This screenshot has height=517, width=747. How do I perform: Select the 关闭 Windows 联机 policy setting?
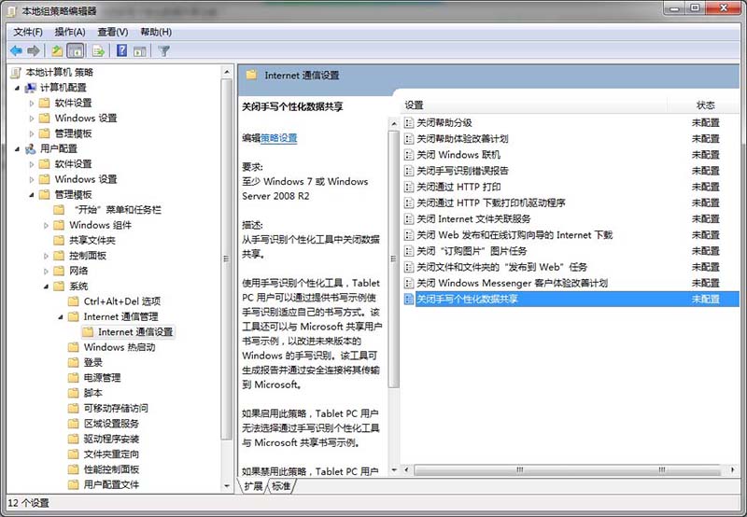click(458, 154)
